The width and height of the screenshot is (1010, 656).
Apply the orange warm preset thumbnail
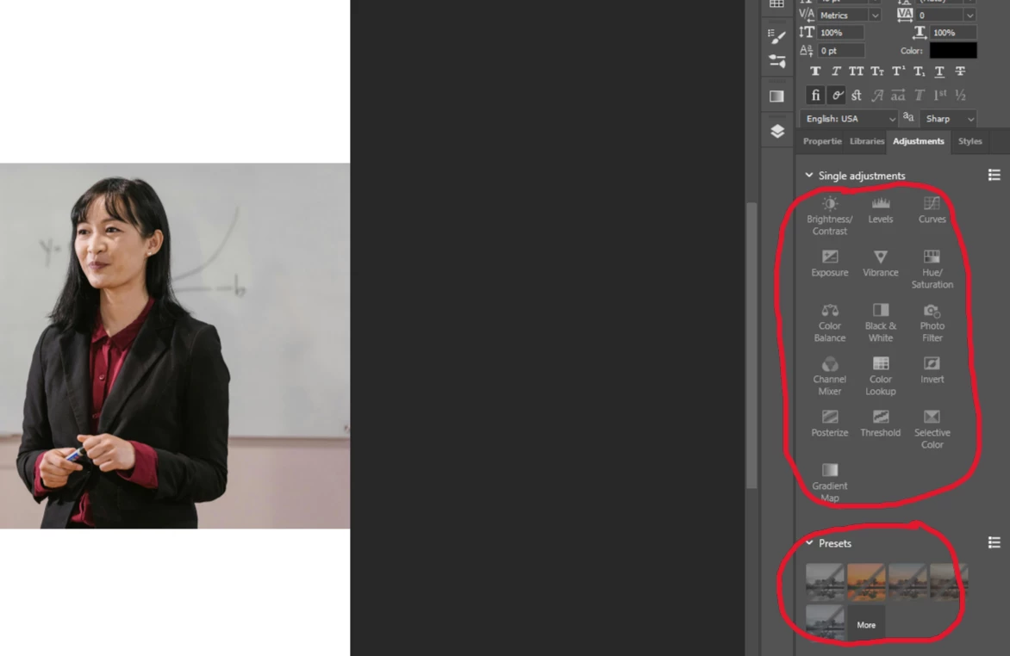pyautogui.click(x=866, y=581)
